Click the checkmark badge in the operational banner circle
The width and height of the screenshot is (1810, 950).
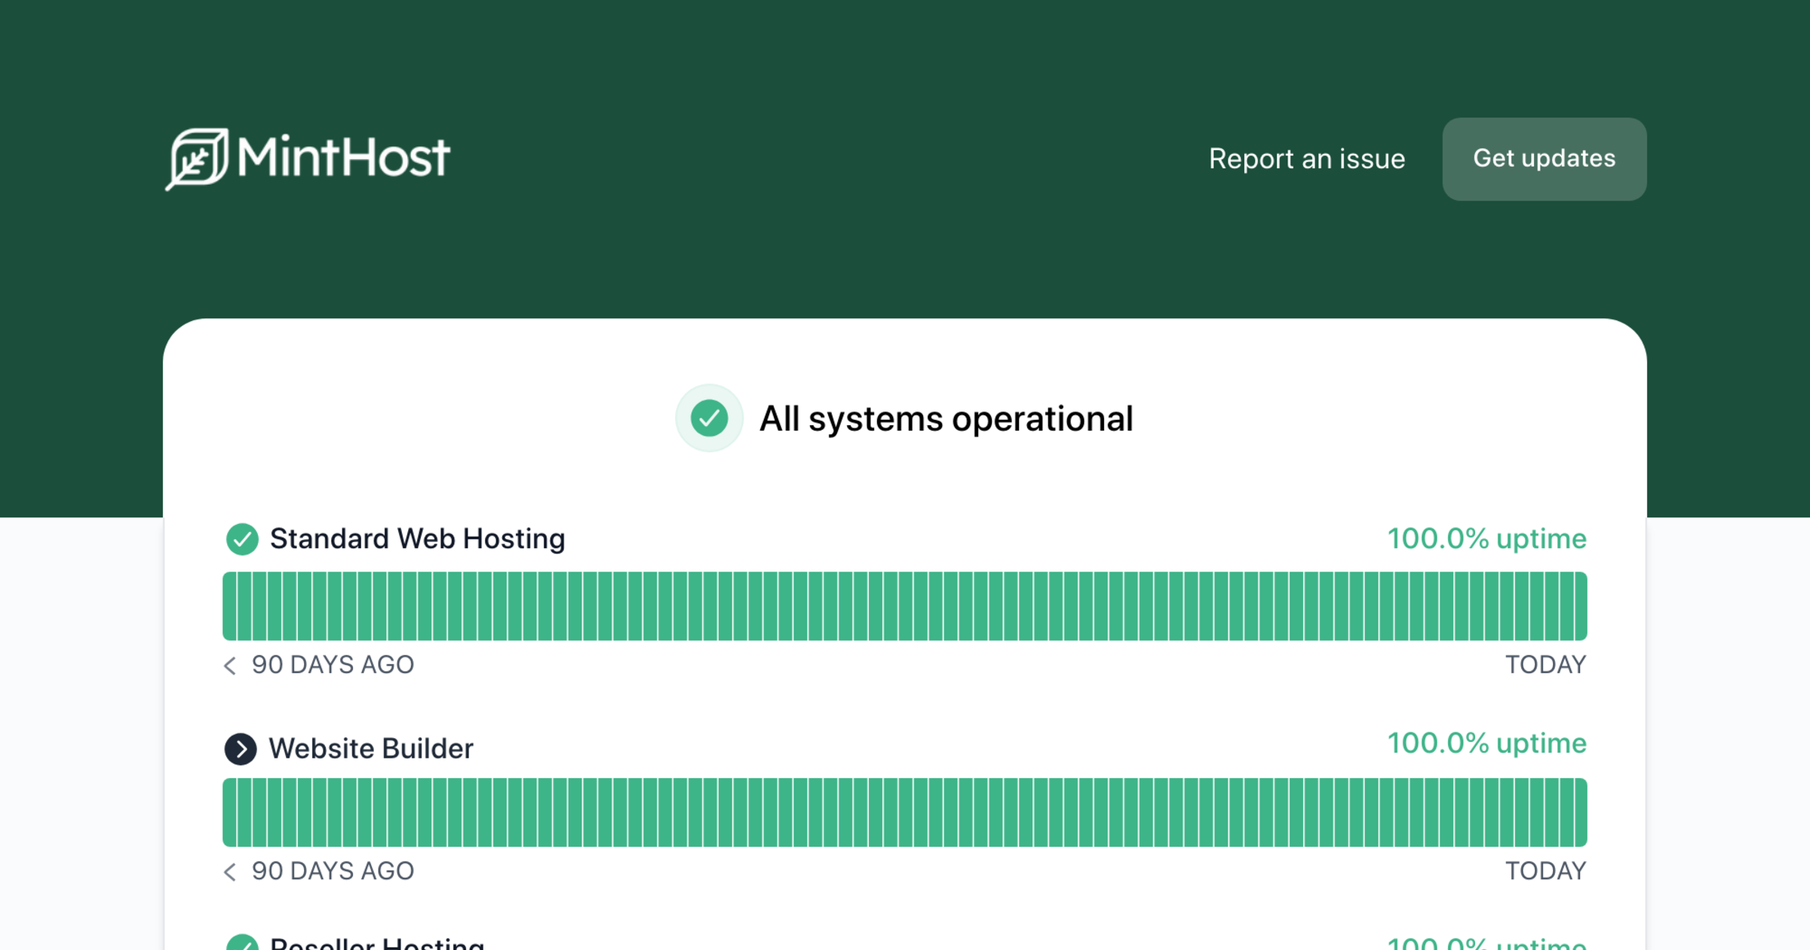click(709, 418)
